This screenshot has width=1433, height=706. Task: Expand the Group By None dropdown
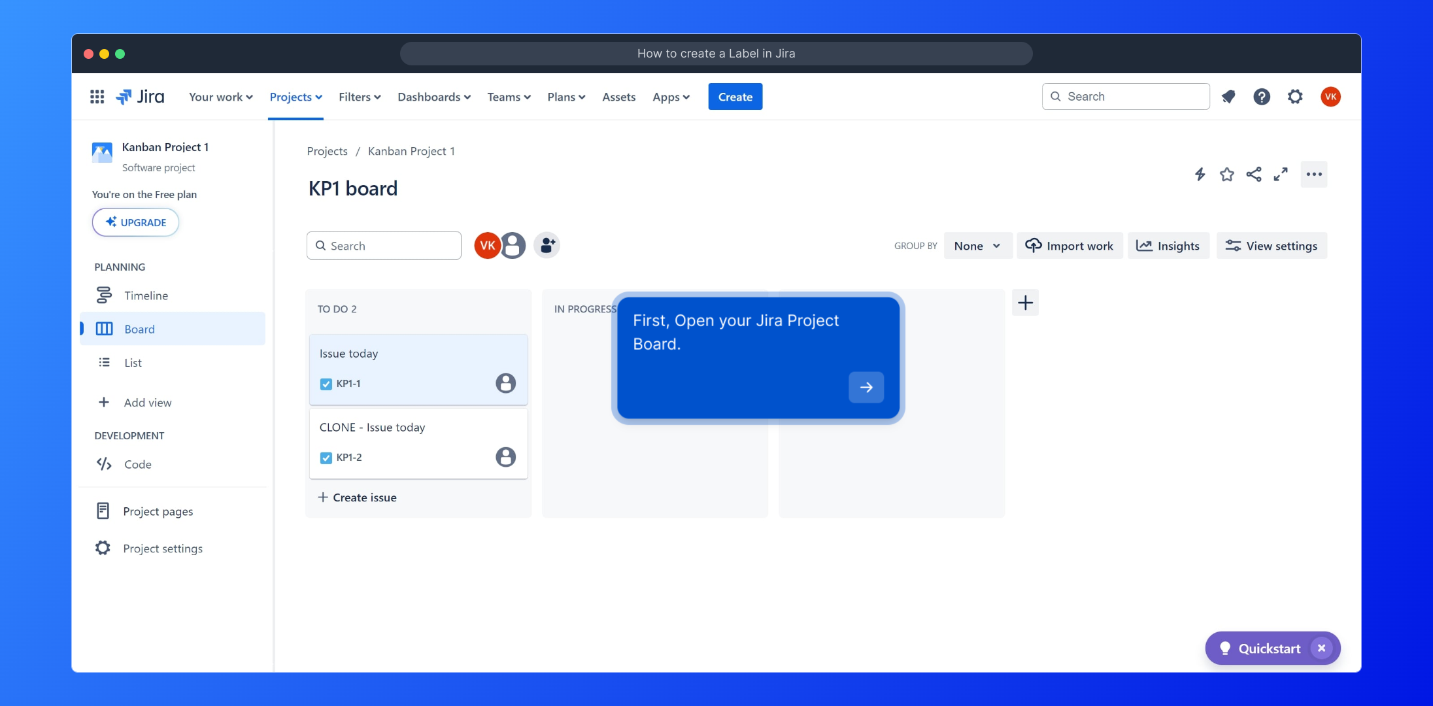point(977,246)
